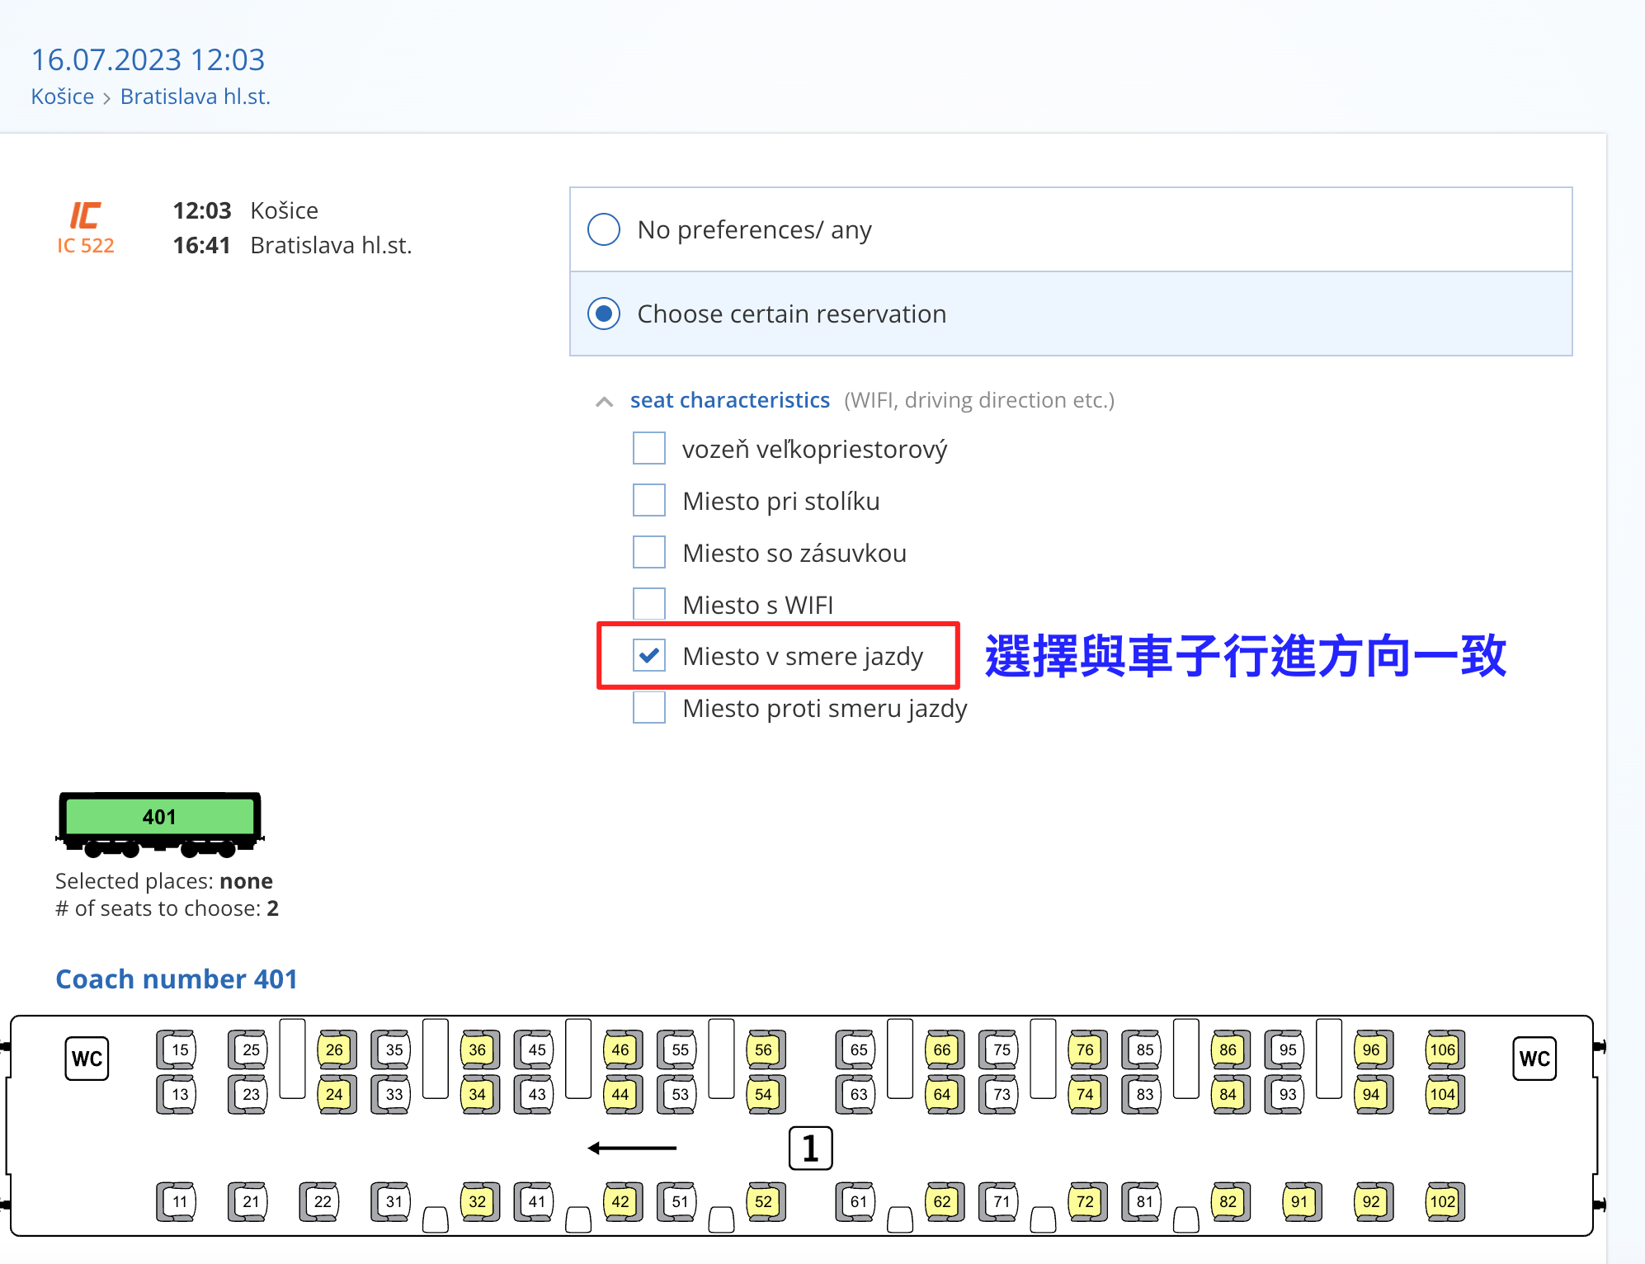Pick available seat 36
The width and height of the screenshot is (1645, 1264).
tap(478, 1049)
